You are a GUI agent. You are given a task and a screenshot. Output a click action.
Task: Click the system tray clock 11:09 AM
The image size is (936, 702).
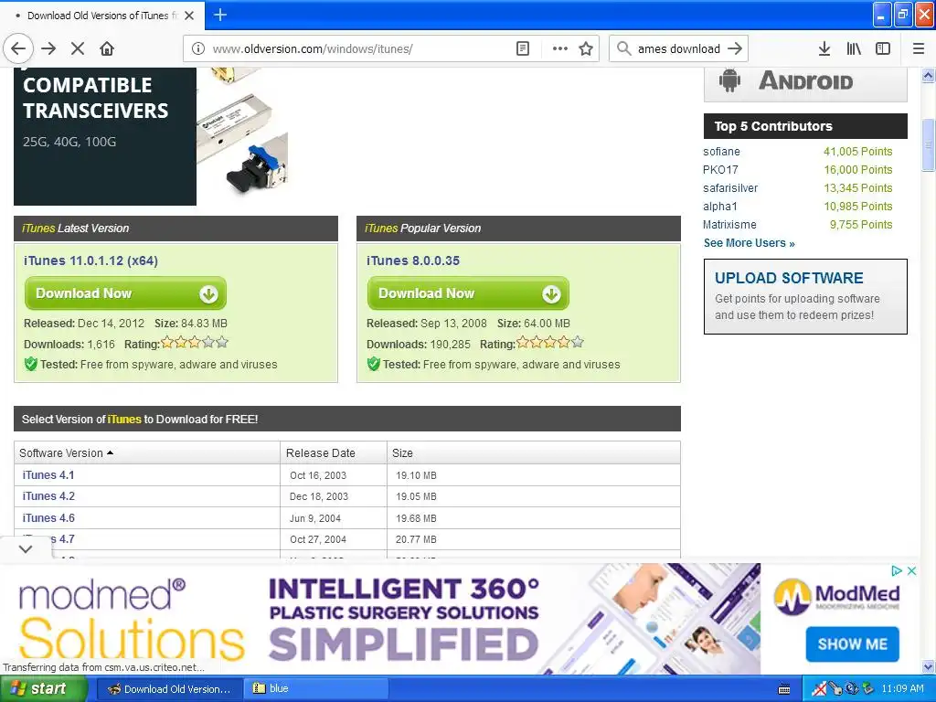[902, 688]
